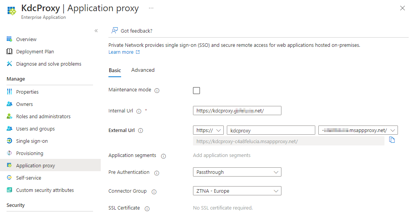
Task: Click the KdcProxy enterprise application logo icon
Action: [12, 11]
